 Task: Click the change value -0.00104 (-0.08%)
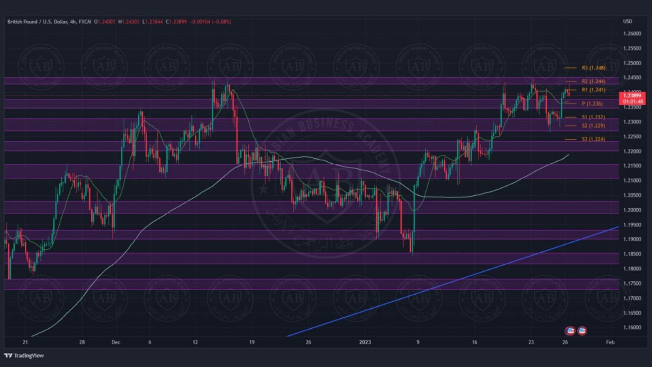pos(210,22)
